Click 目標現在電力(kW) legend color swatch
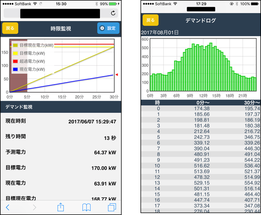Image resolution: width=261 pixels, height=215 pixels. pyautogui.click(x=15, y=45)
